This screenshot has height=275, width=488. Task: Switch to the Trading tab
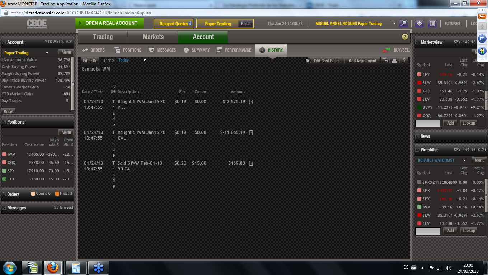point(103,37)
